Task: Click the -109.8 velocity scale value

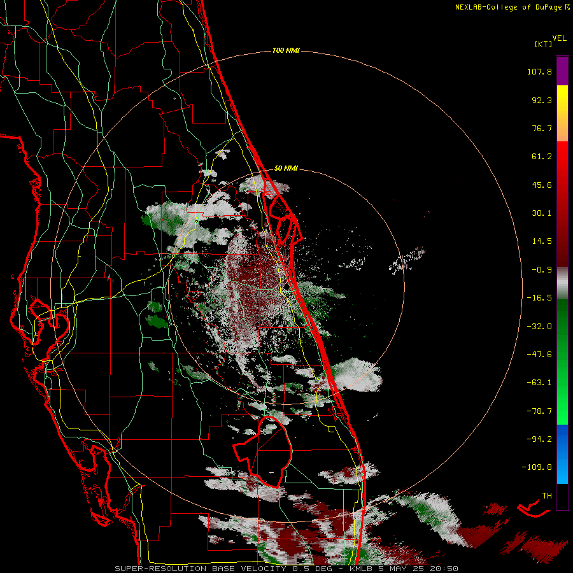Action: coord(537,467)
